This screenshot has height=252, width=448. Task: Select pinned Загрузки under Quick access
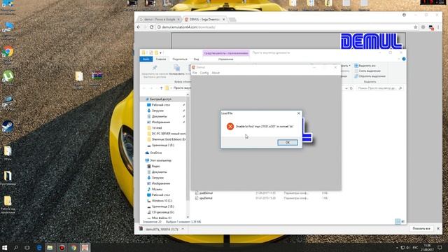click(157, 111)
